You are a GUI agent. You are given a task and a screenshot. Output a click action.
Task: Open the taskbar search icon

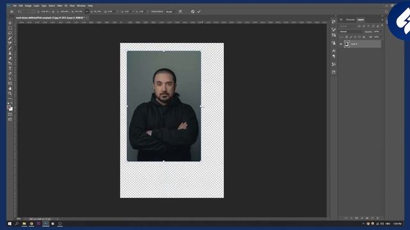17,224
